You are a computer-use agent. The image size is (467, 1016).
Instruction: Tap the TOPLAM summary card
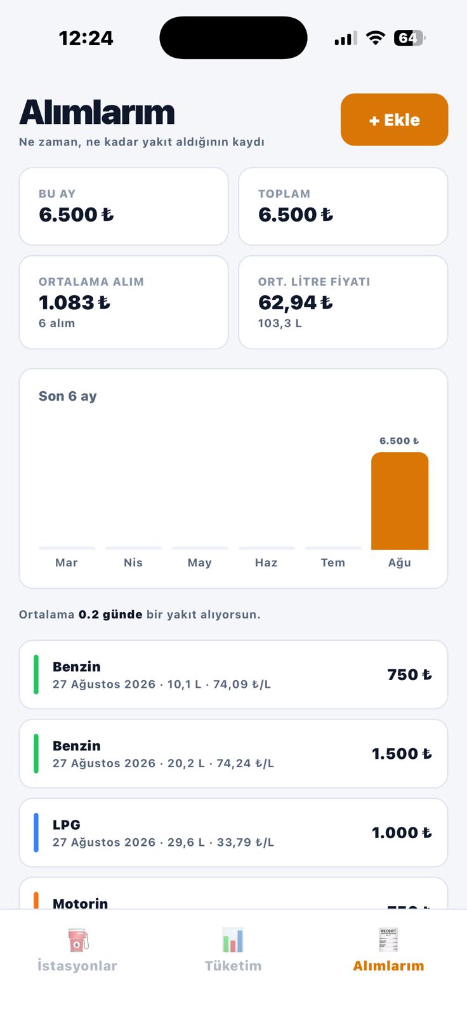tap(343, 206)
